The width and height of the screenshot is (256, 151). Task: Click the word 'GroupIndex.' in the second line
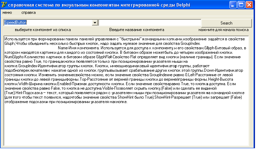191,43
